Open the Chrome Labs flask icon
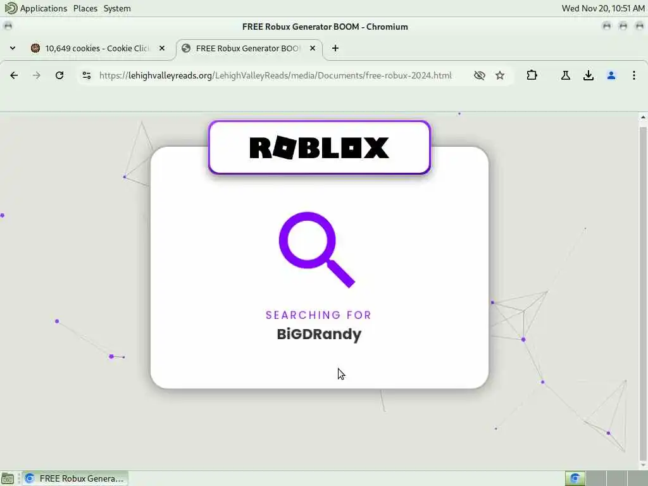The height and width of the screenshot is (486, 648). click(566, 75)
